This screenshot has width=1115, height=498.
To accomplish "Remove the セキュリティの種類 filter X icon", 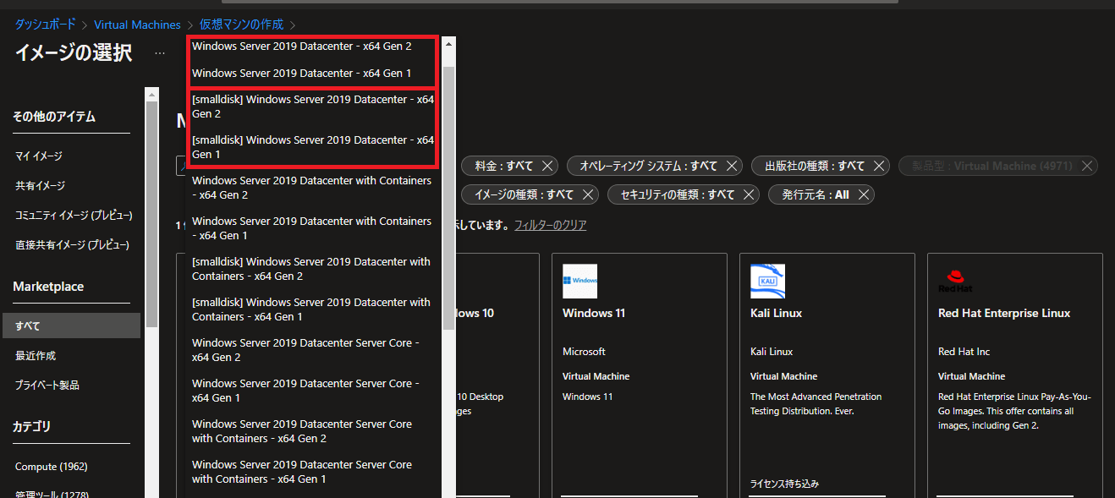I will (x=750, y=194).
